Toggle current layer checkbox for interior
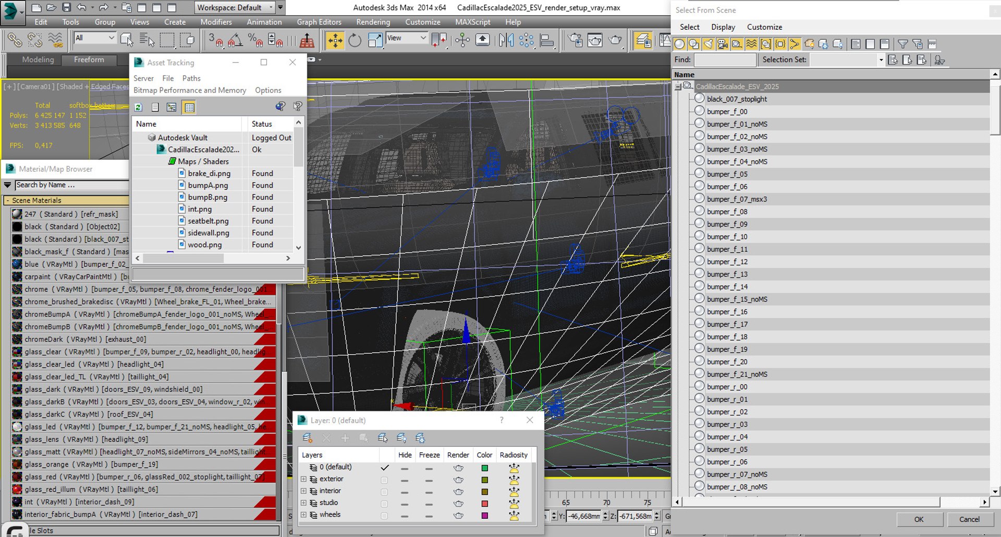This screenshot has height=537, width=1001. coord(384,492)
